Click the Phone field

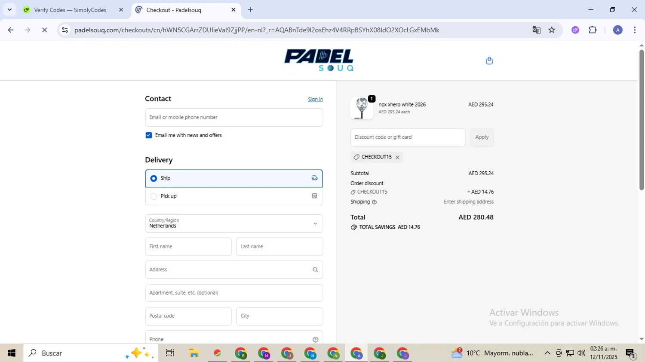(234, 338)
